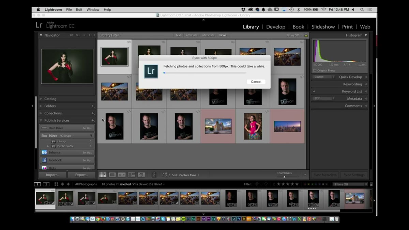Screen dimensions: 409x230
Task: Add a collection with plus icon
Action: [x=93, y=113]
